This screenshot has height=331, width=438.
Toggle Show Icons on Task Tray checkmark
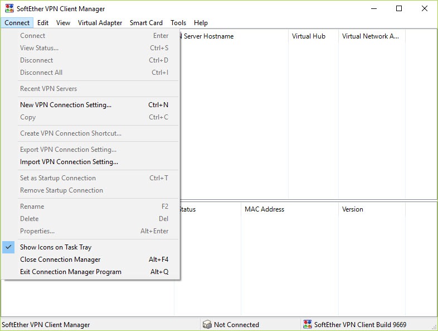coord(8,247)
